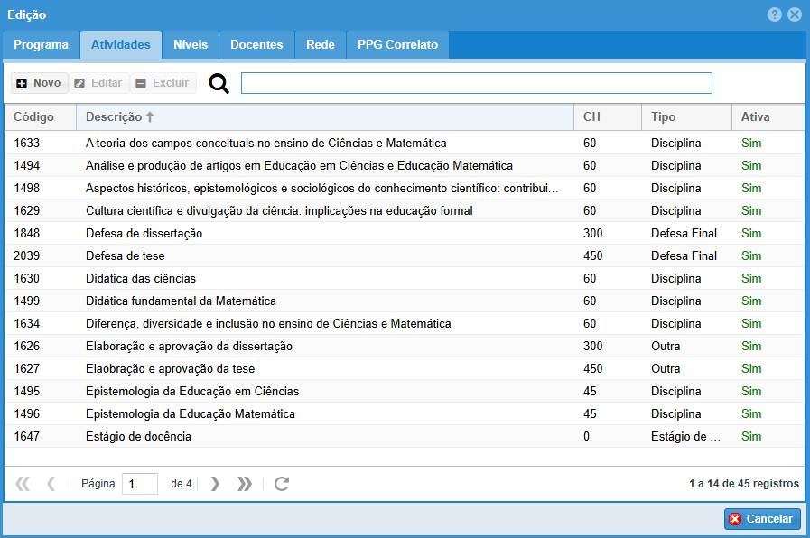Image resolution: width=810 pixels, height=538 pixels.
Task: Go to the previous page arrow
Action: [51, 484]
